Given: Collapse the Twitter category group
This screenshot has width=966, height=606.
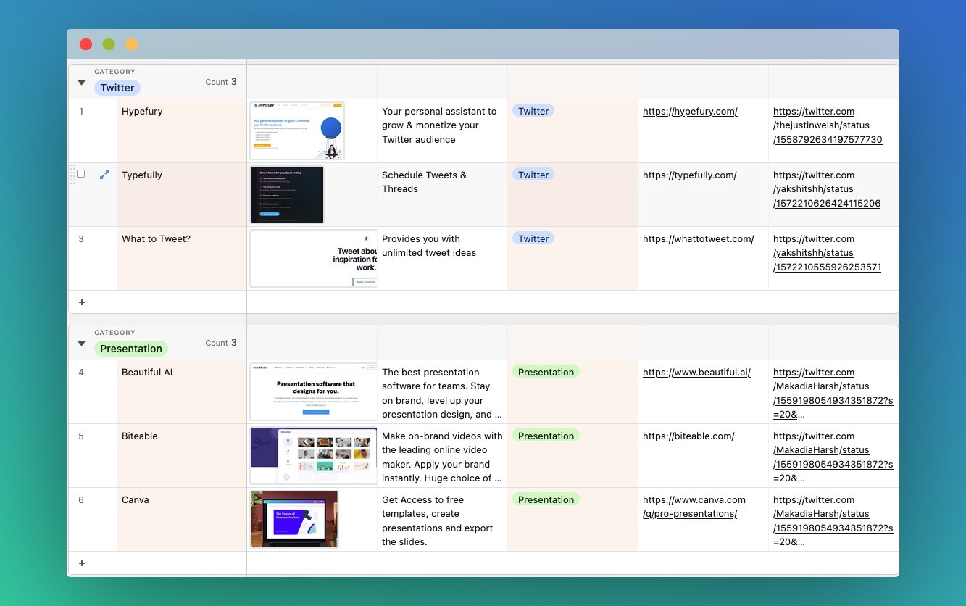Looking at the screenshot, I should tap(81, 83).
